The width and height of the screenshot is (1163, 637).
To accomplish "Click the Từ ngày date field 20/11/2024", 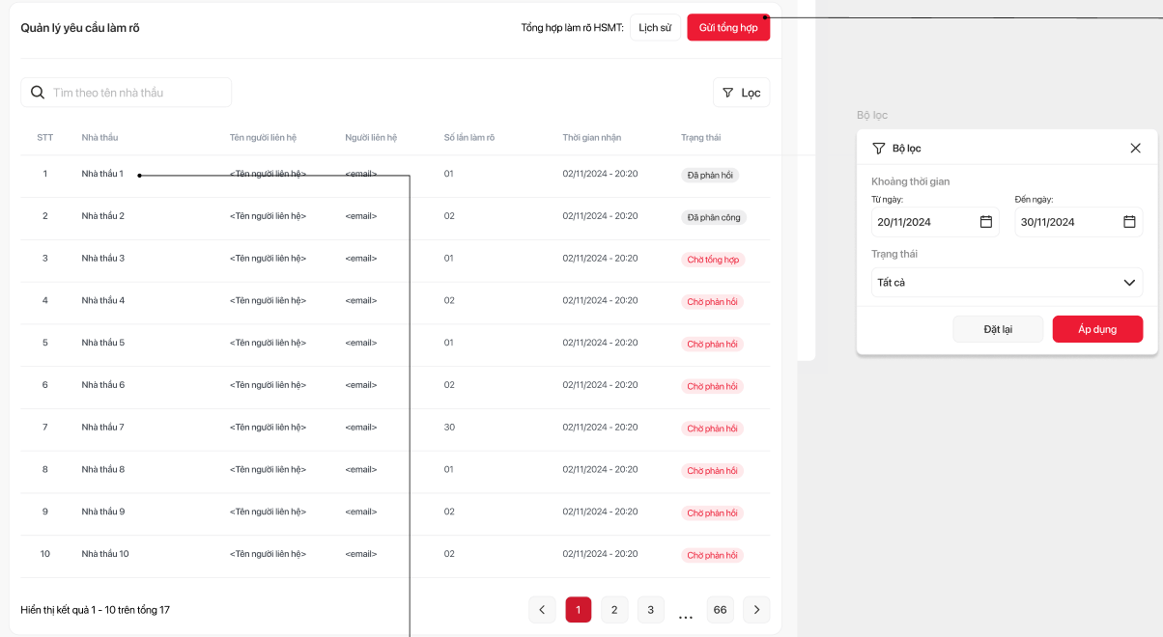I will [922, 222].
